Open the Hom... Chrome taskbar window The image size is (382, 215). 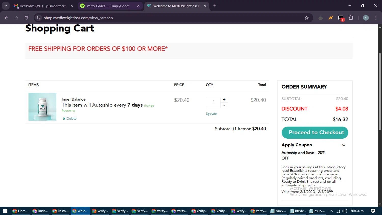pos(20,211)
